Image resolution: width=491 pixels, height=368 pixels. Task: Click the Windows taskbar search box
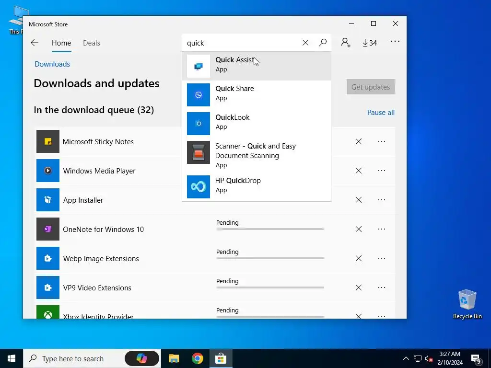92,358
